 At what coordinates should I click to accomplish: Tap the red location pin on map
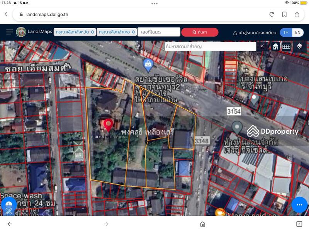109,125
